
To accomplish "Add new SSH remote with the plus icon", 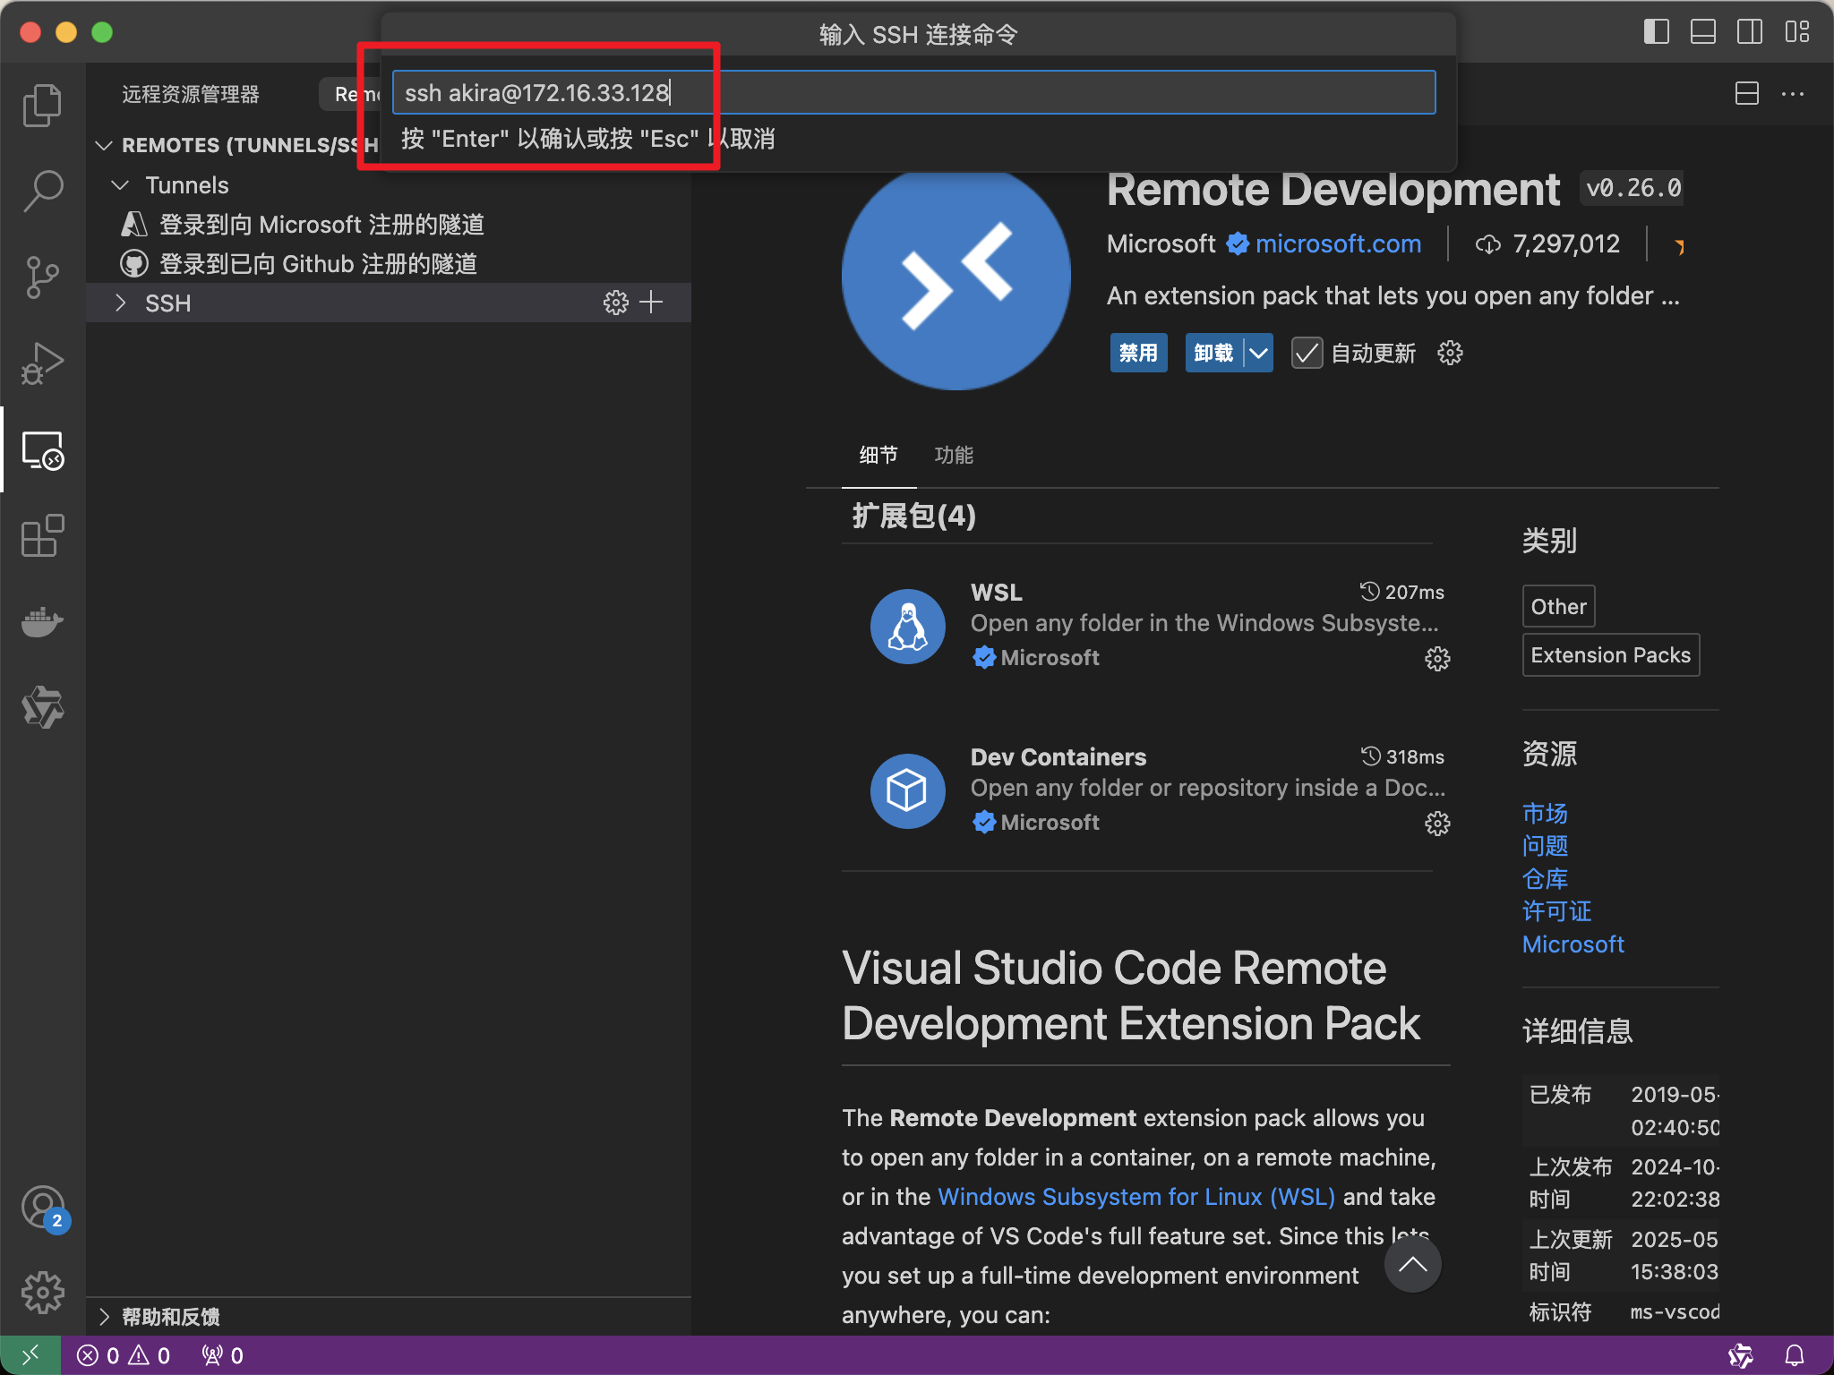I will click(652, 303).
